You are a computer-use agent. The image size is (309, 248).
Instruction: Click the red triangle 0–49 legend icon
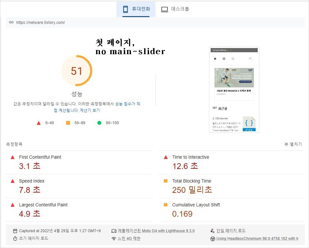pos(39,123)
